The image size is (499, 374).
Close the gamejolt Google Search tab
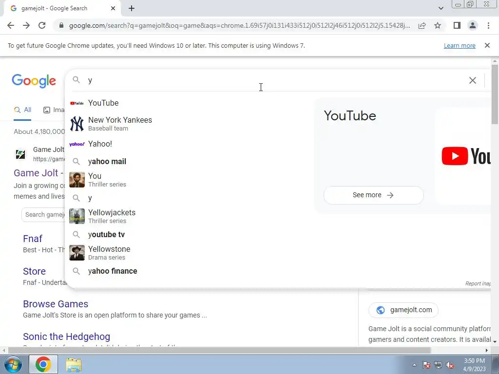[x=113, y=8]
